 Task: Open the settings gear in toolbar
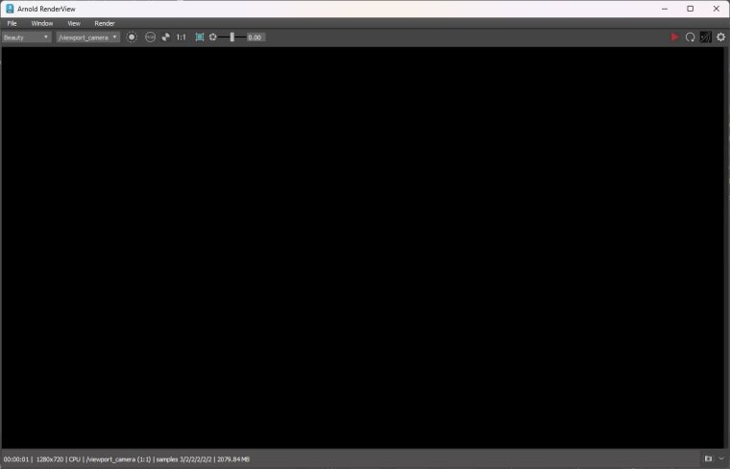(720, 37)
